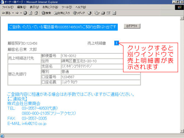The image size is (184, 138).
Task: Click the 郵便番号 label cell
Action: tap(51, 56)
